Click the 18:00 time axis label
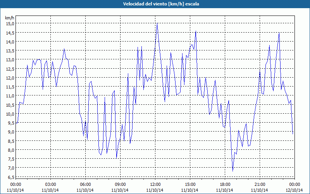The width and height of the screenshot is (310, 194). click(225, 184)
